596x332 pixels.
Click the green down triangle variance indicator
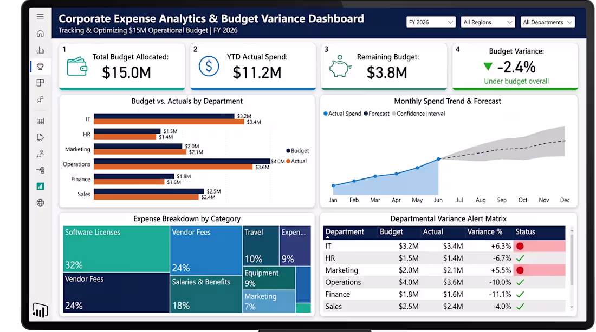coord(488,67)
